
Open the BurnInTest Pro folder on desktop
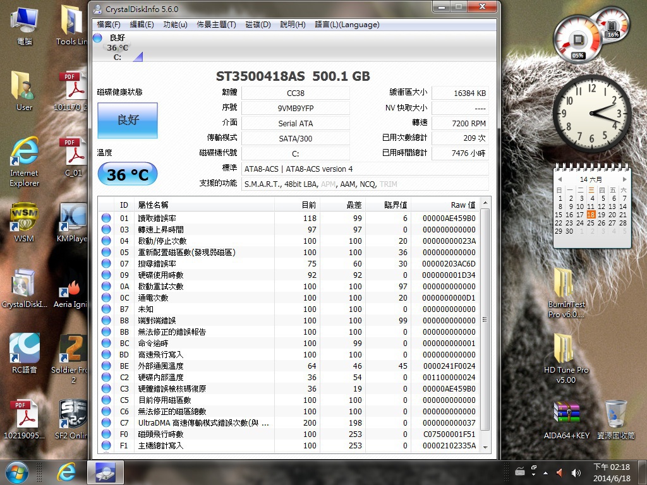(566, 293)
